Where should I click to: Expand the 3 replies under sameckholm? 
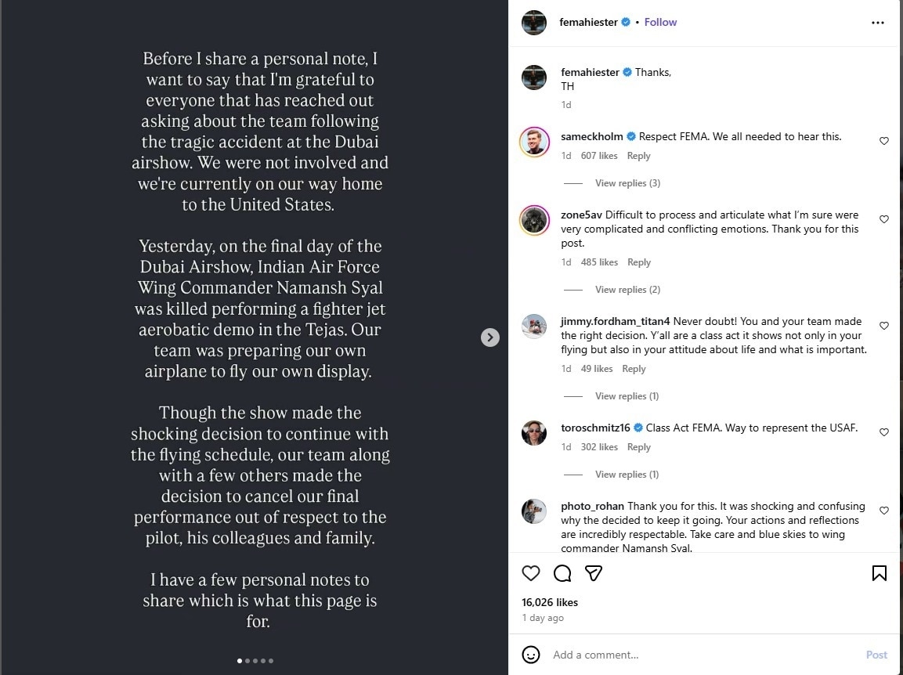point(627,183)
